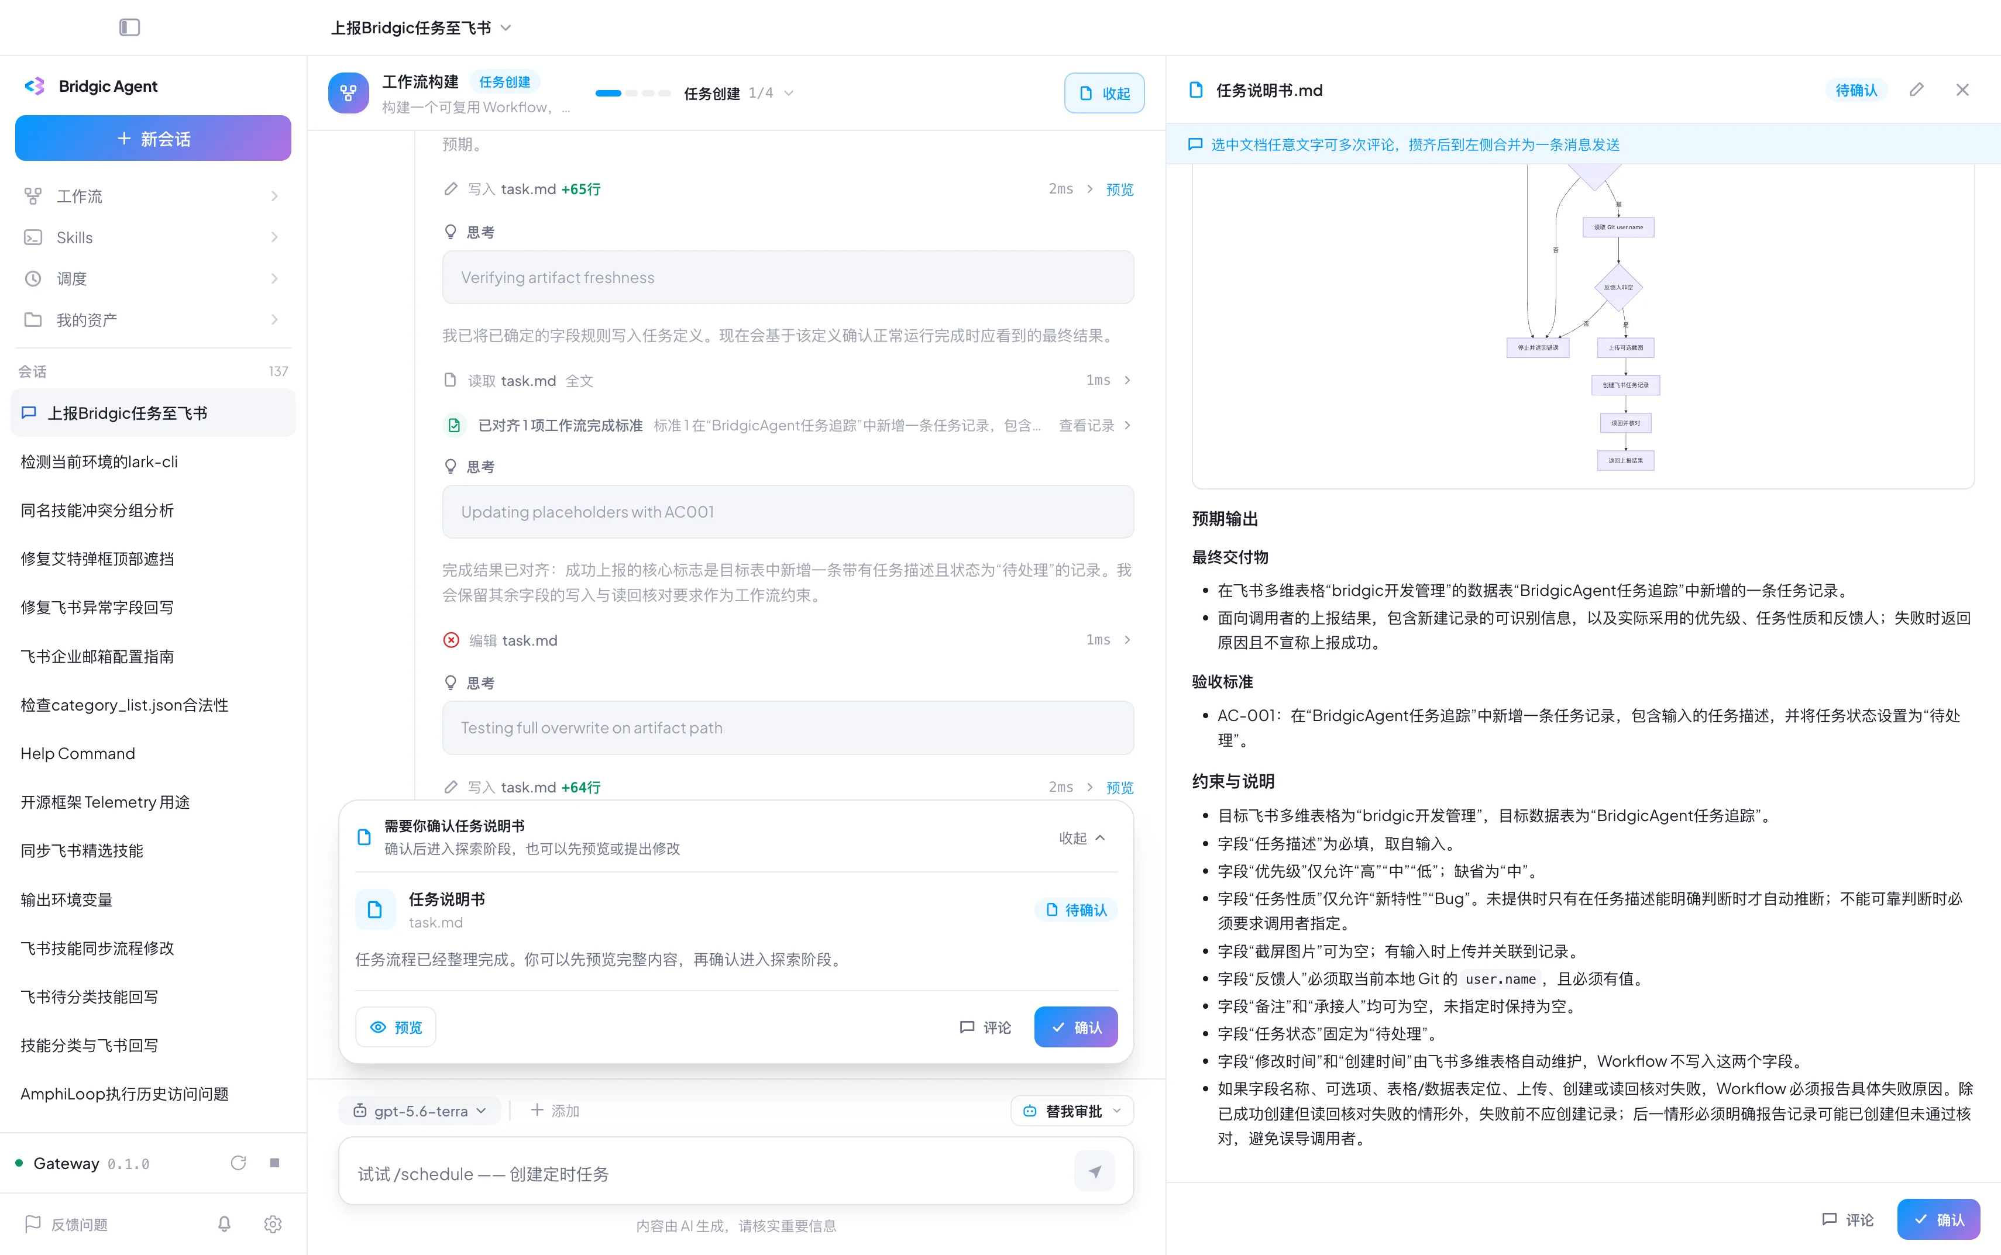Click the 任务说明书.md document icon
2001x1255 pixels.
pyautogui.click(x=1195, y=89)
